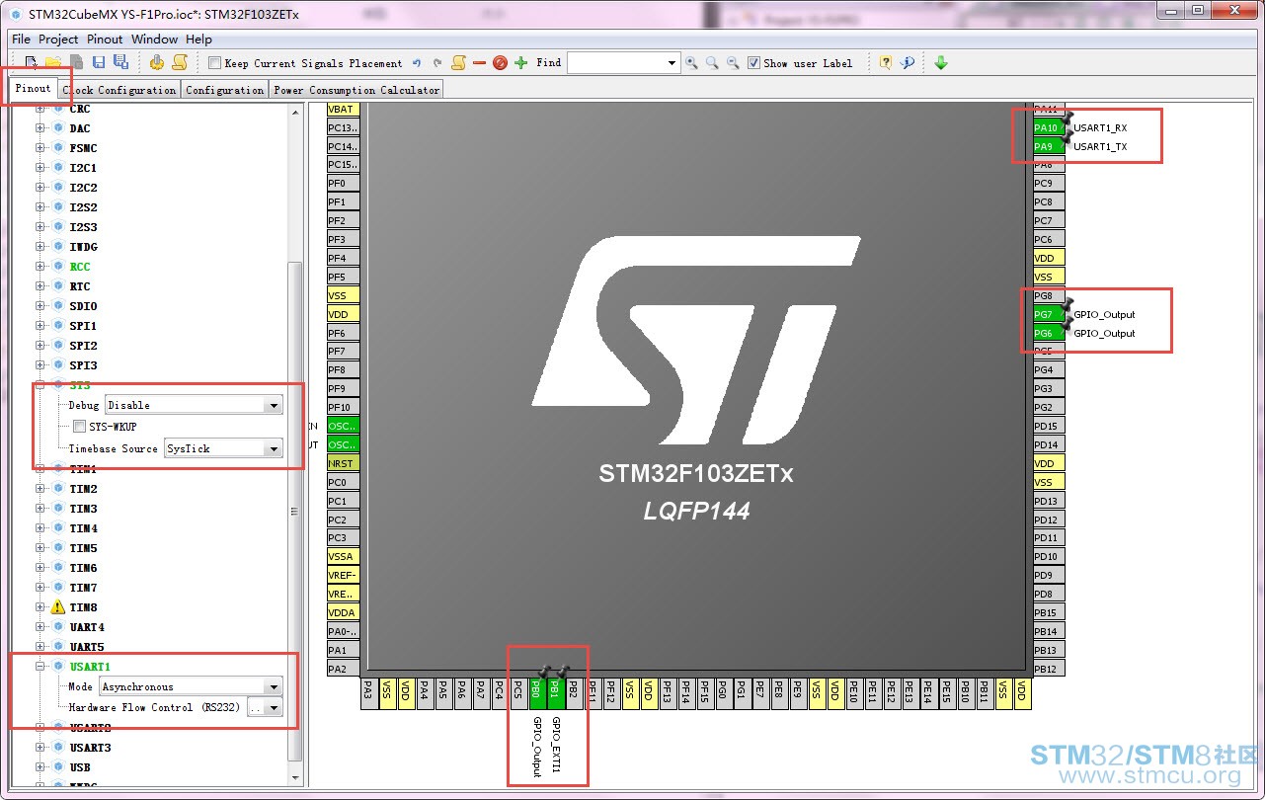Select the RCC tree item

(x=80, y=267)
